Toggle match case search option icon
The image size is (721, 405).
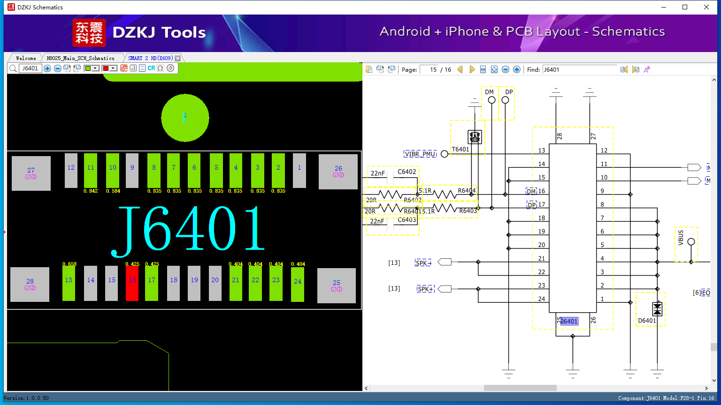(647, 69)
